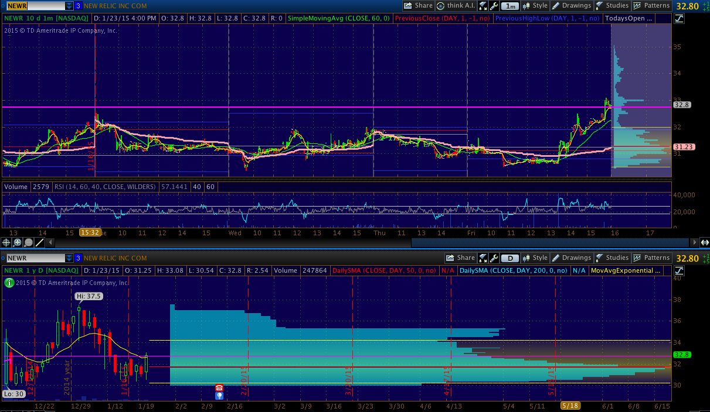710x412 pixels.
Task: Click the blue link color box 3 on the upper chart
Action: pyautogui.click(x=78, y=6)
